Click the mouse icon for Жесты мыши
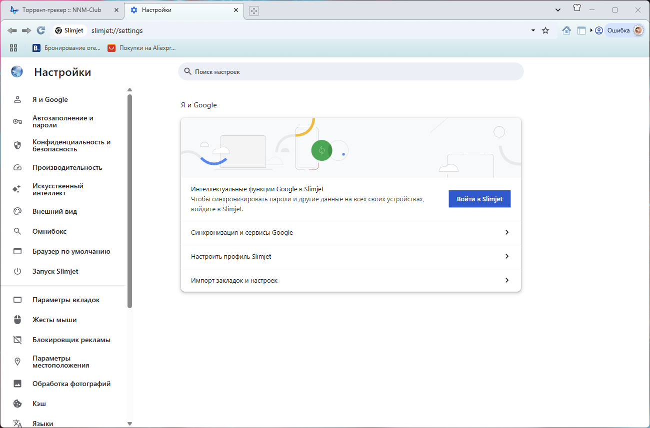Screen dimensions: 650x428 point(17,320)
